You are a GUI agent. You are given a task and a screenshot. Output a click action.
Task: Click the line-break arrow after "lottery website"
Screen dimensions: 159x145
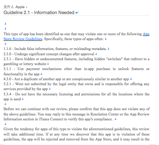pos(48,64)
